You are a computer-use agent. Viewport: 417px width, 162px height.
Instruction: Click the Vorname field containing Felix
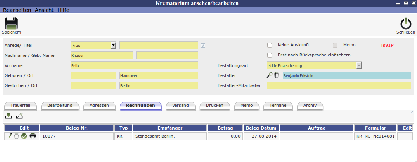(x=134, y=65)
